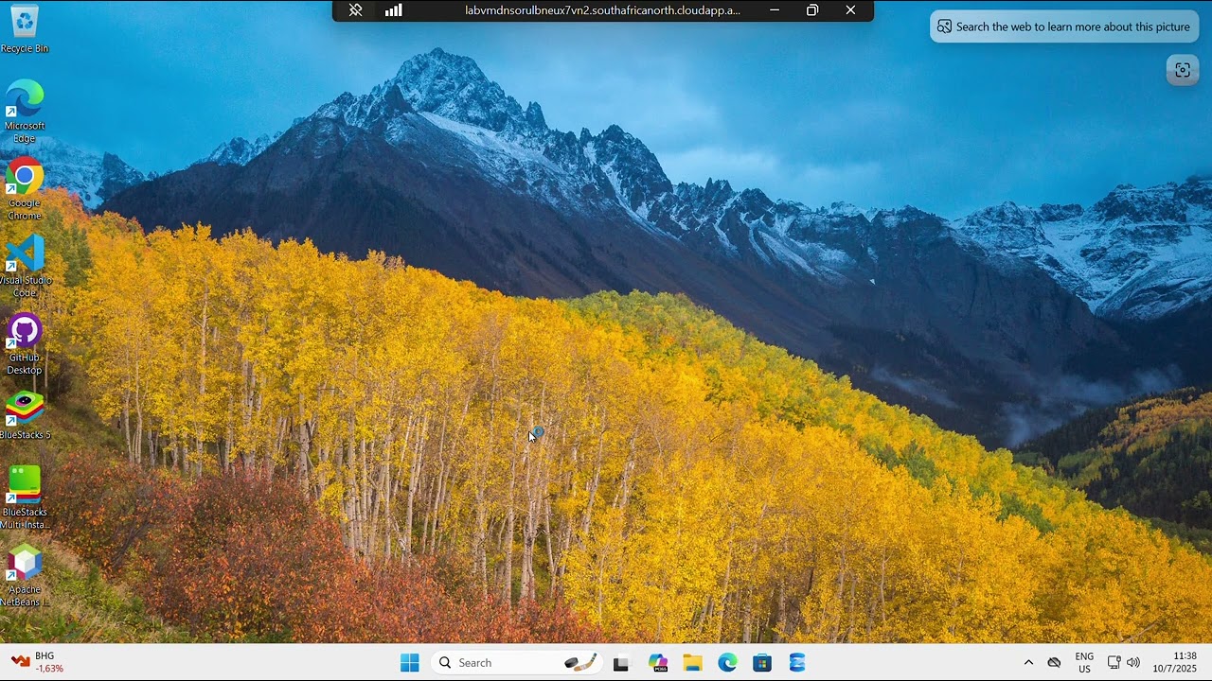Image resolution: width=1212 pixels, height=681 pixels.
Task: Select the Google Chrome desktop shortcut
Action: click(x=25, y=189)
